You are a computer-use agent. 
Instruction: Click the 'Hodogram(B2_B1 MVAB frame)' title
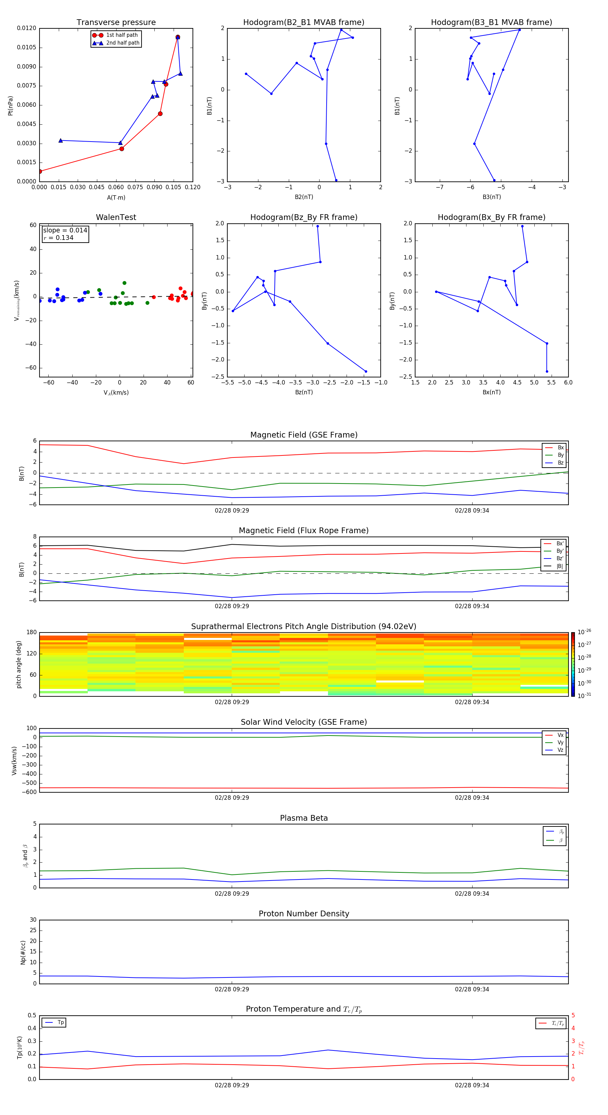coord(304,23)
